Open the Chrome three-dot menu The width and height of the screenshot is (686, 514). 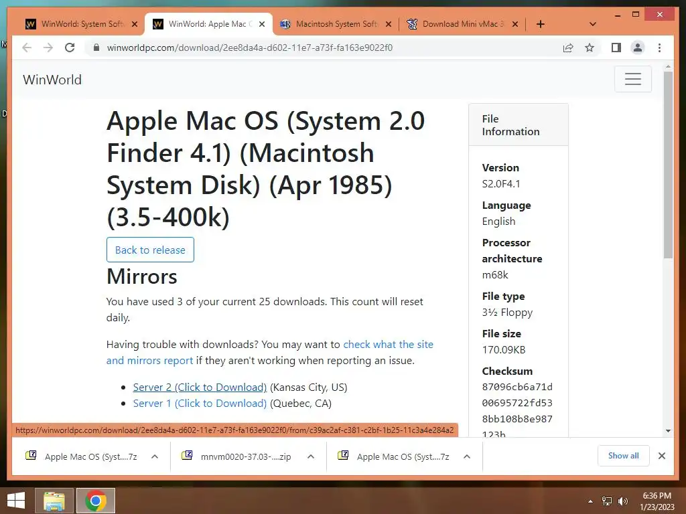pos(659,48)
